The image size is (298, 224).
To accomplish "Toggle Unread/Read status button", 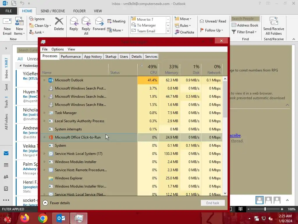I will [213, 21].
